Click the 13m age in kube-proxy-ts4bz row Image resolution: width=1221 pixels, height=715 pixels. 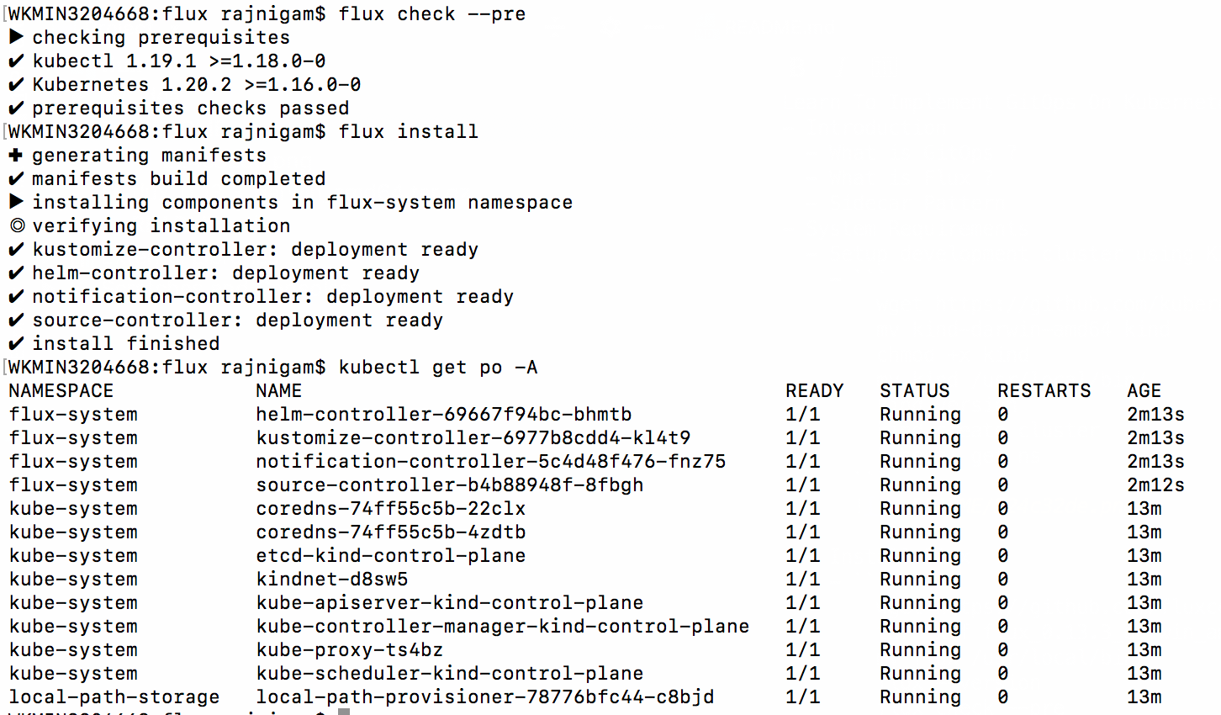coord(1144,650)
